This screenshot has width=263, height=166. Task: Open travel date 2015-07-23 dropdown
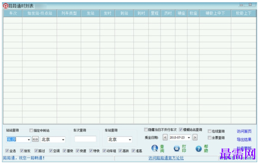(x=189, y=137)
